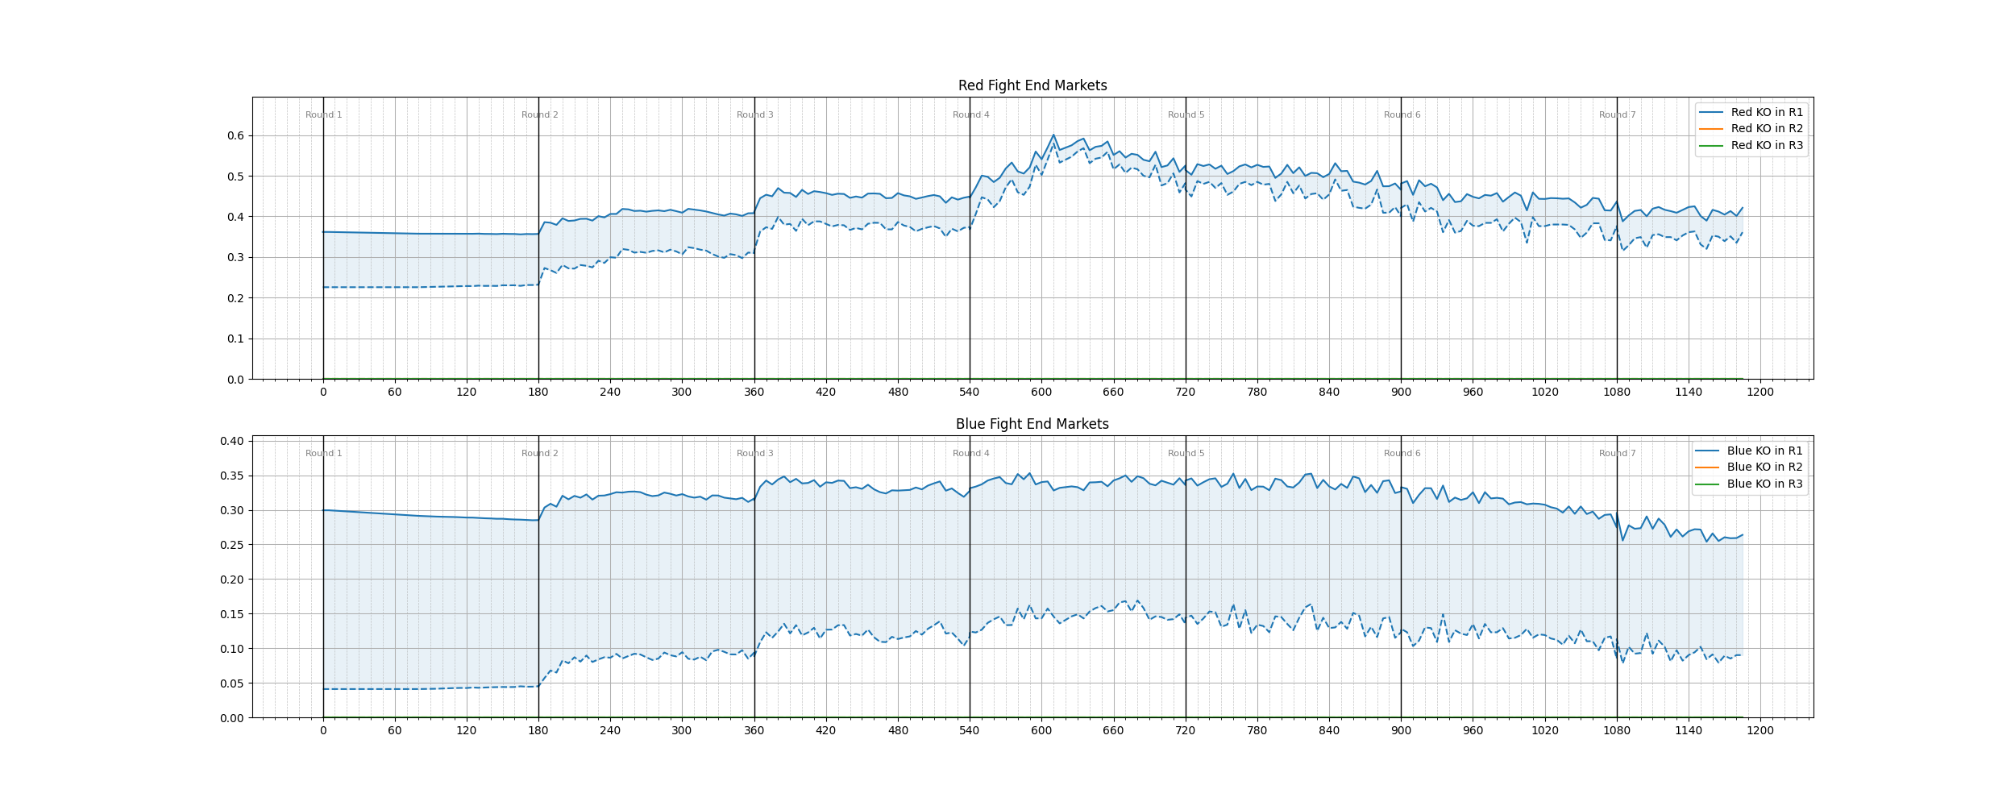Click the 1200 x-axis tick in Blue chart
2015x806 pixels.
coord(1760,731)
